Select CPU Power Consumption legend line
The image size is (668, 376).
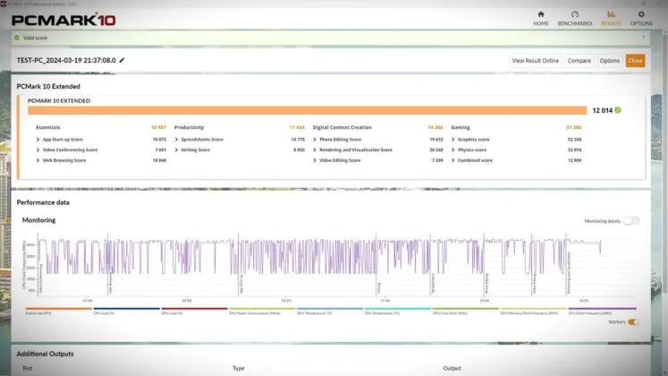262,309
